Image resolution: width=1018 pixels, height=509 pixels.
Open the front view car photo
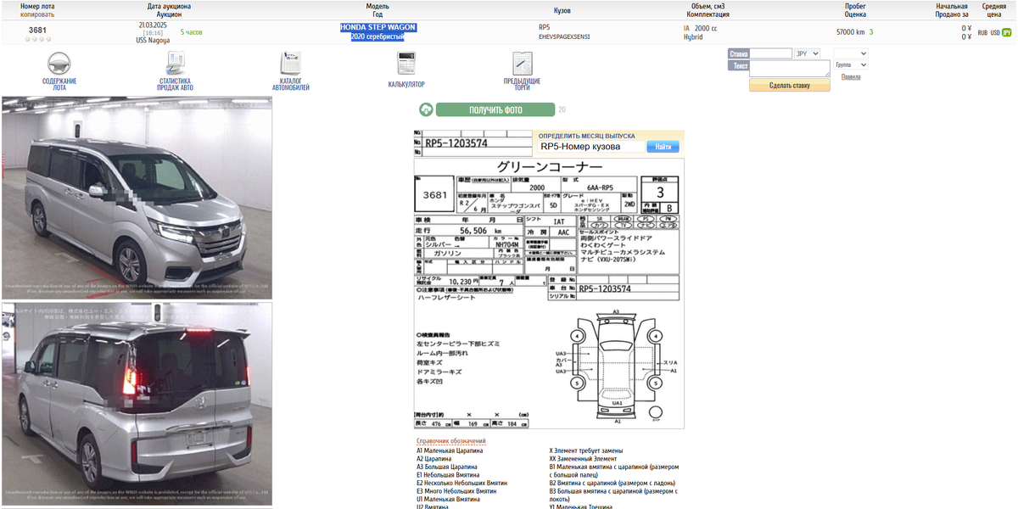point(137,198)
